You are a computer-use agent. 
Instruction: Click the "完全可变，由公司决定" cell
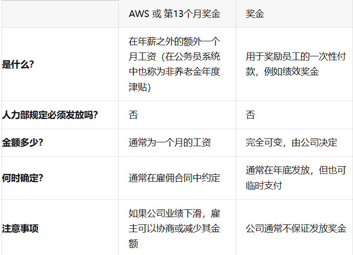(291, 143)
